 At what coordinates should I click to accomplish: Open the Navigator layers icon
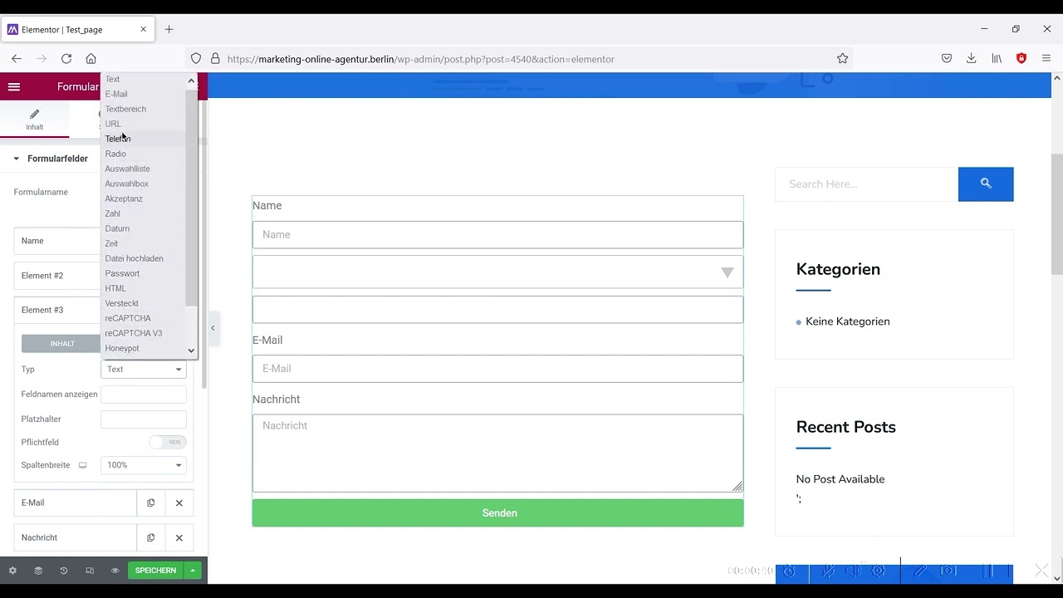(38, 571)
